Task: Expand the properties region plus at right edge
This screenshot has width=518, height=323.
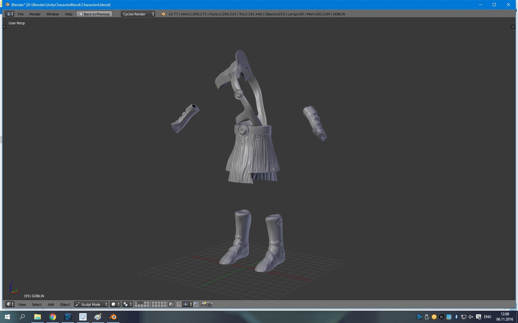Action: [513, 27]
